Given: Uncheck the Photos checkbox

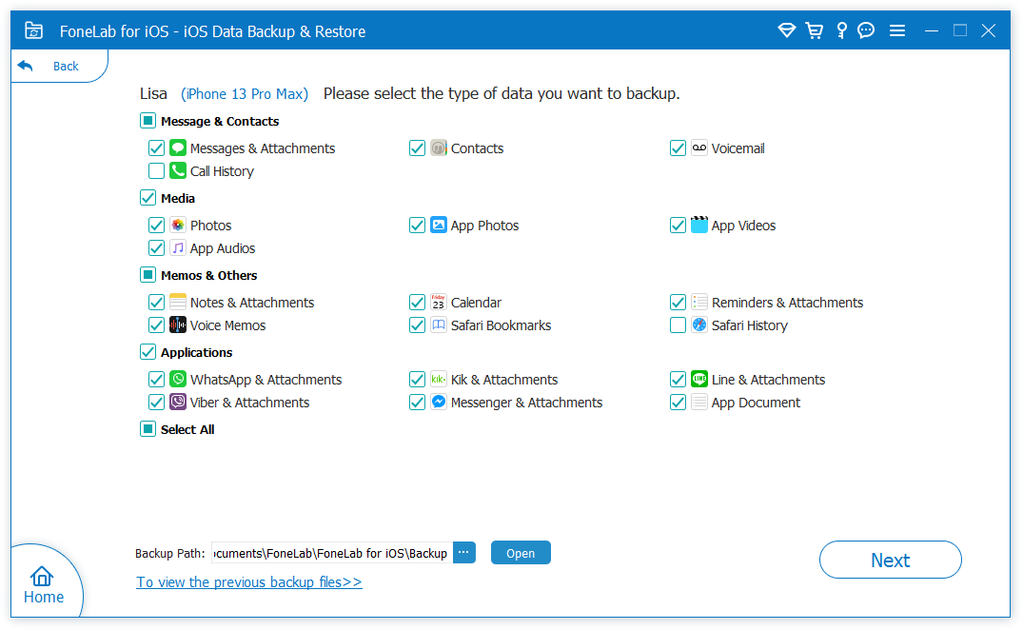Looking at the screenshot, I should pos(156,225).
